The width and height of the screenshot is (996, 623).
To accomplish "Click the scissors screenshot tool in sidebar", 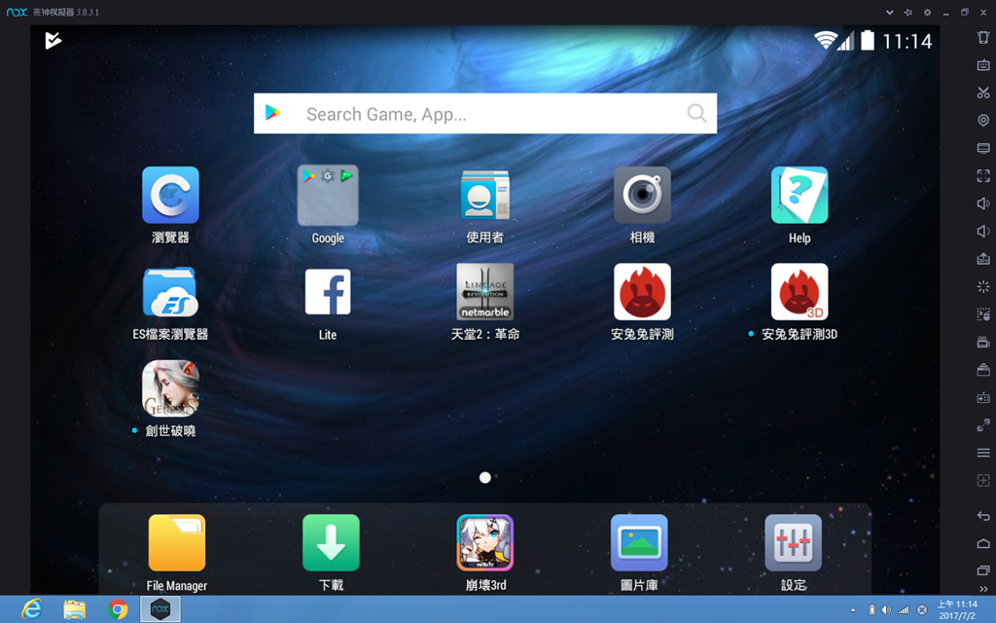I will [983, 92].
